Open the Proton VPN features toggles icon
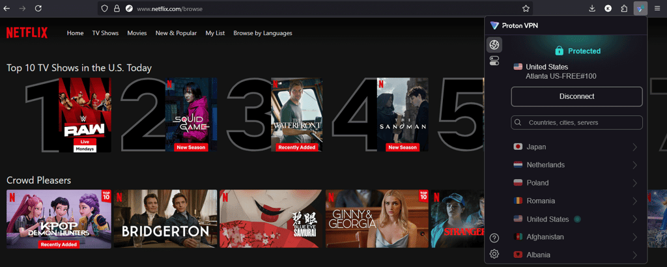 pyautogui.click(x=494, y=61)
